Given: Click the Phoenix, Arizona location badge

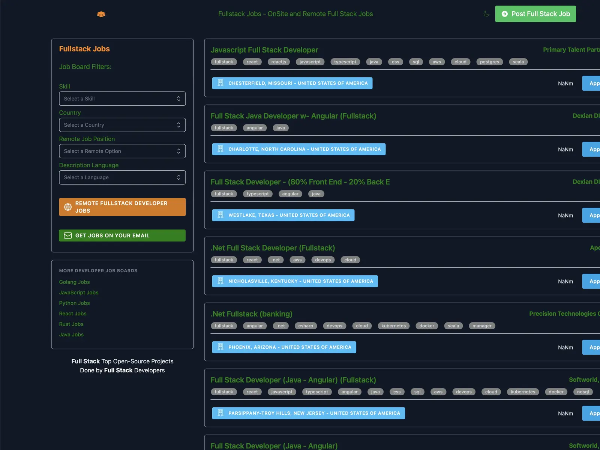Looking at the screenshot, I should pos(284,347).
